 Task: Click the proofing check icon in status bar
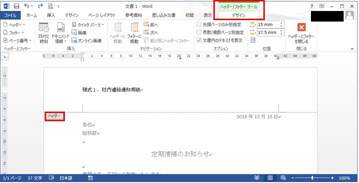click(51, 178)
